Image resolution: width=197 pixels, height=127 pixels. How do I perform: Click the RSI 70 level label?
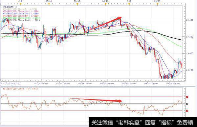(187, 97)
